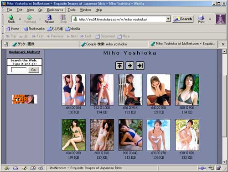Click the Reload page icon
The height and width of the screenshot is (172, 228).
[x=49, y=17]
